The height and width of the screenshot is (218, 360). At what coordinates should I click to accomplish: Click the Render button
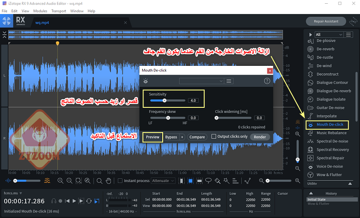(x=259, y=137)
